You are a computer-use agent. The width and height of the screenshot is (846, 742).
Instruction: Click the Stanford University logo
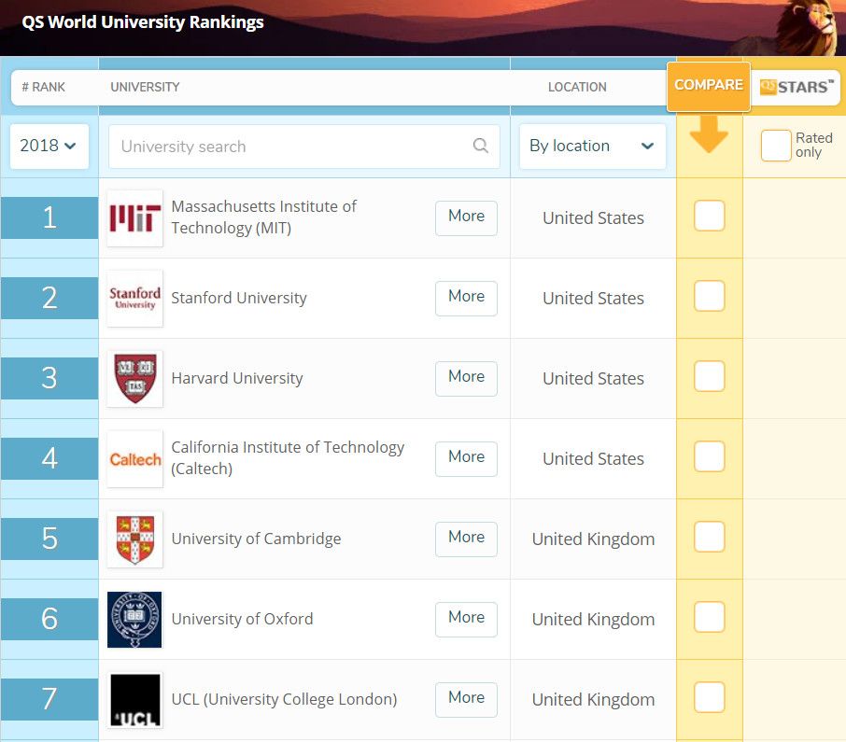(134, 299)
